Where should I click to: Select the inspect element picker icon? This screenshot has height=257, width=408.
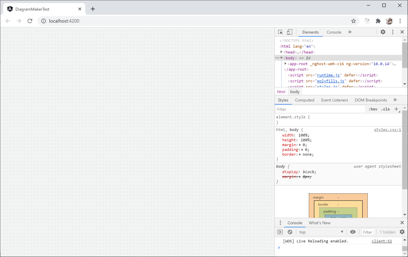[x=280, y=32]
